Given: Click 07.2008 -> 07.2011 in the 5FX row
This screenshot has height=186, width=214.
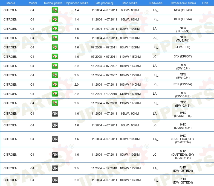Looking at the screenshot, I should click(104, 57).
